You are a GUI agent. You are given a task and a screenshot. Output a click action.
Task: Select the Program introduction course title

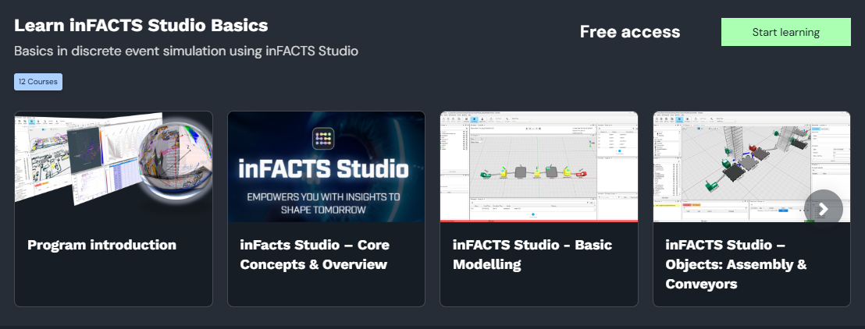pos(101,245)
